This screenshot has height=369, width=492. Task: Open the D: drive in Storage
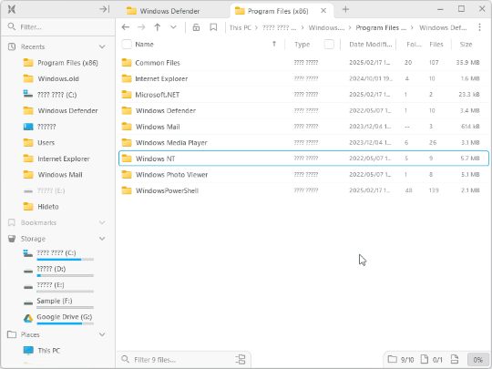tap(58, 271)
